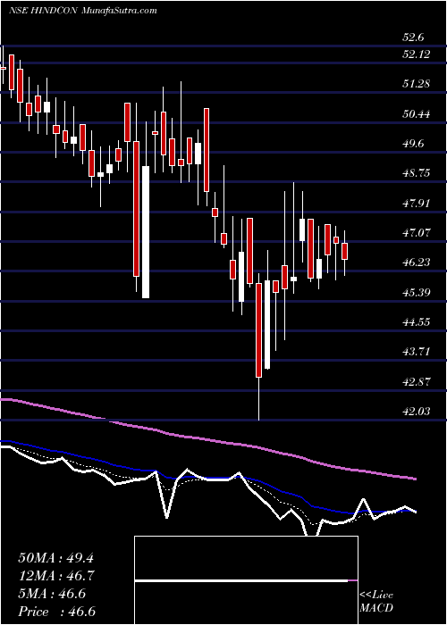Click the 12MA : 46.7 readout
This screenshot has height=625, width=447.
[x=55, y=576]
